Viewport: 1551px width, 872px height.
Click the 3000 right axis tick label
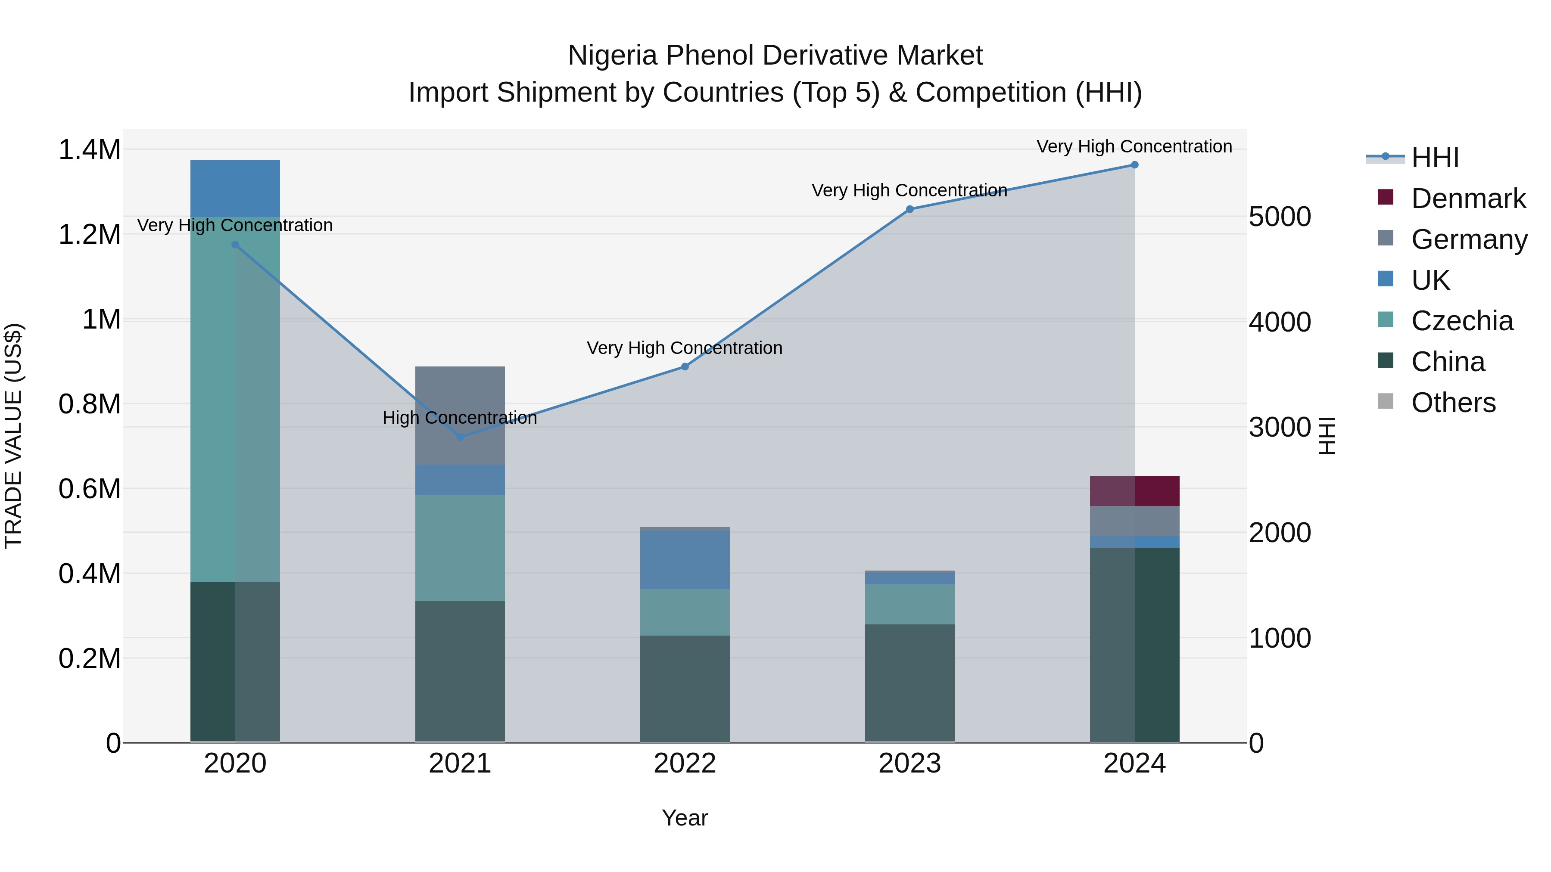1280,427
